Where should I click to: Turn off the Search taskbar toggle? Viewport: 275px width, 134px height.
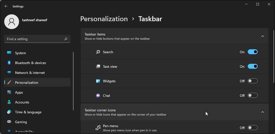click(x=253, y=52)
